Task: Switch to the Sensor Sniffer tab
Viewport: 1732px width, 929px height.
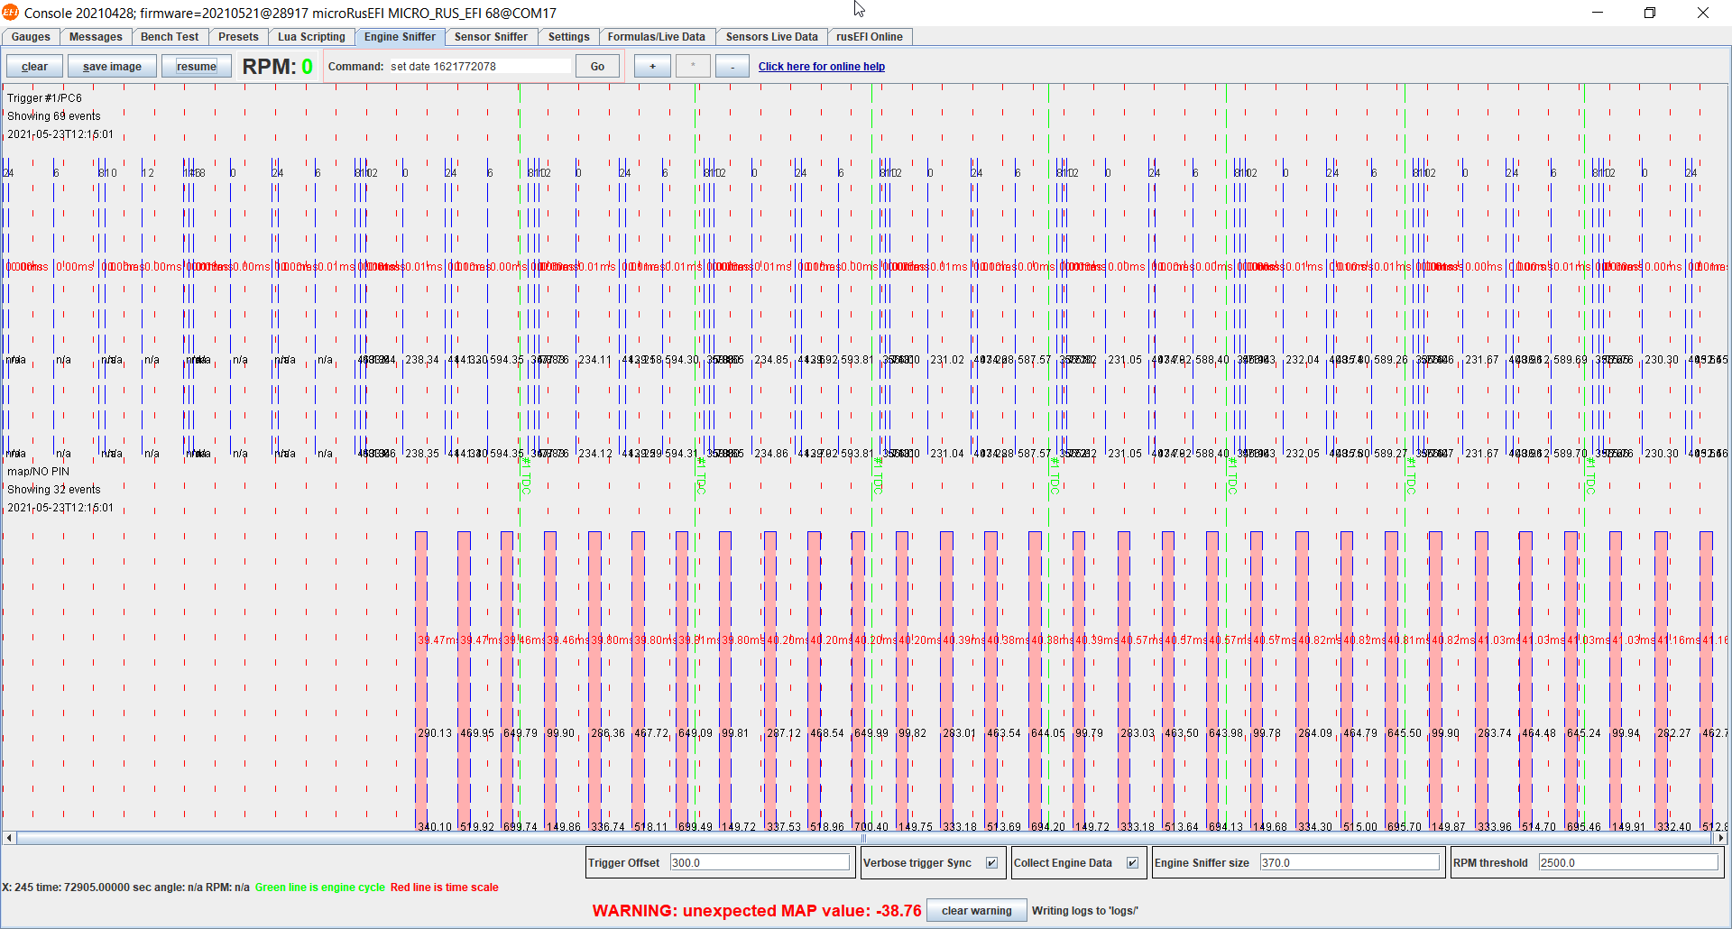Action: tap(491, 37)
